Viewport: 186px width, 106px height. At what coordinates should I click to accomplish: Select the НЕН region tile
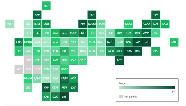click(x=92, y=15)
